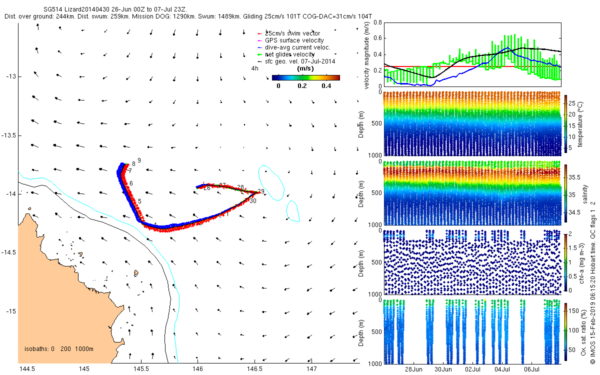Click the blue 'dive-avg current veloc.' legend marker
This screenshot has height=375, width=600.
point(258,47)
